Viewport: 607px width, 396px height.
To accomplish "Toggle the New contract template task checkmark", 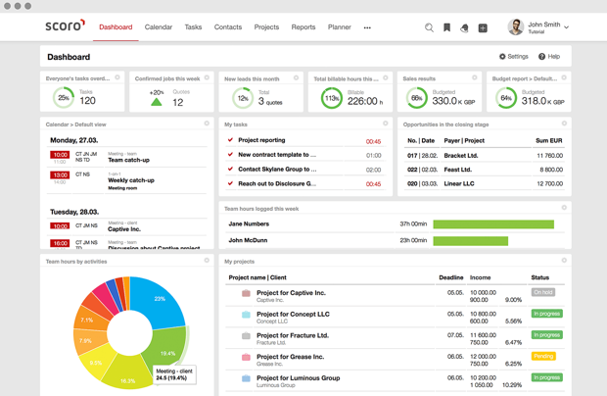I will [x=230, y=154].
